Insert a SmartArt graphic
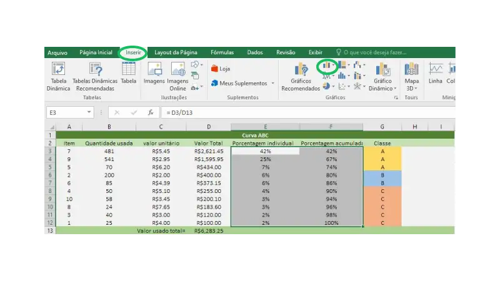Viewport: 500px width, 281px height. [x=195, y=76]
